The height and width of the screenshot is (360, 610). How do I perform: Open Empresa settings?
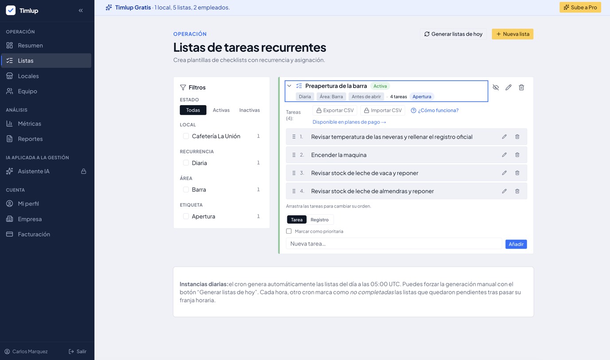click(46, 219)
